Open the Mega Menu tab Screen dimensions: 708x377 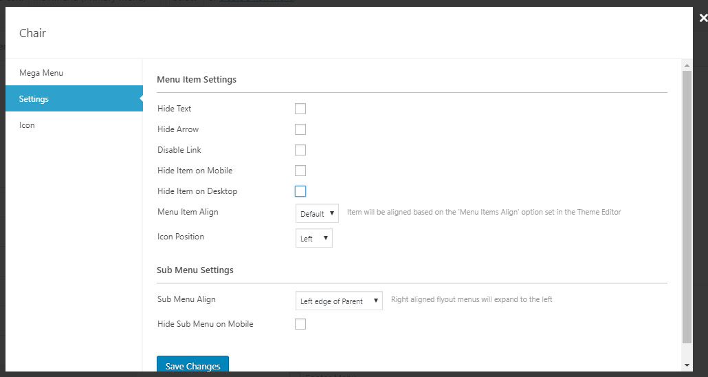tap(41, 73)
